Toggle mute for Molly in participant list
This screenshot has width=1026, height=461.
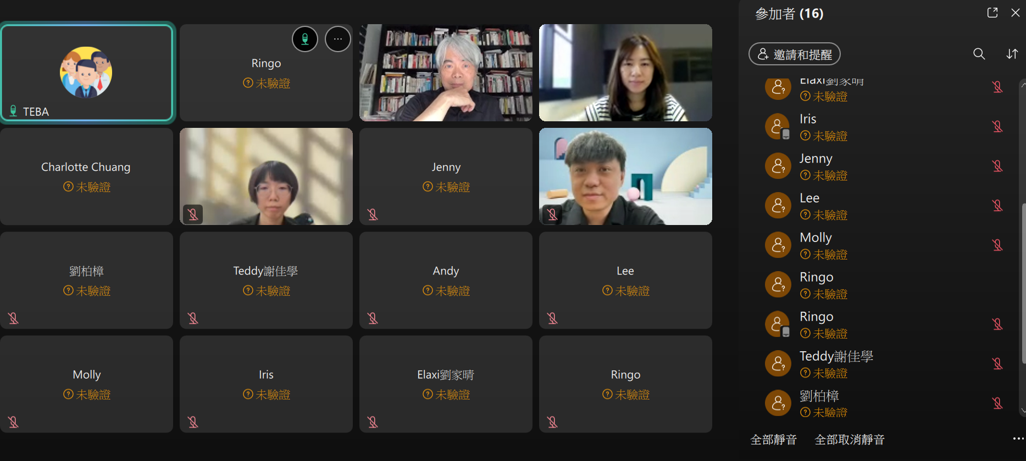[x=997, y=245]
